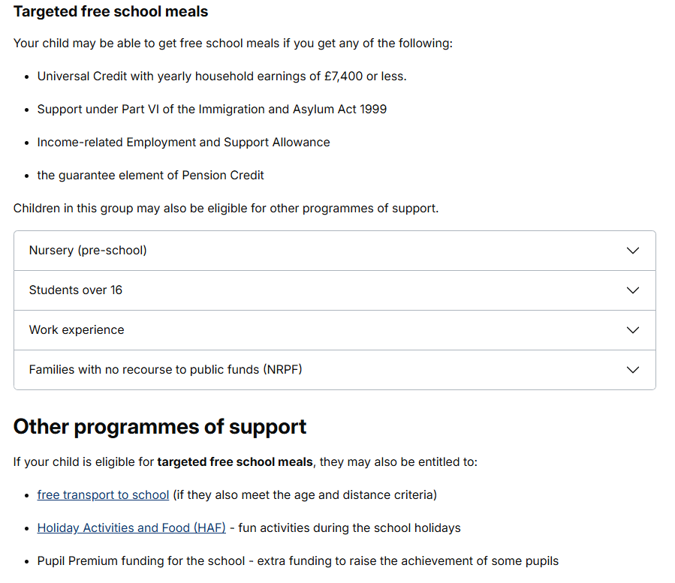This screenshot has width=675, height=583.
Task: Follow the Holiday Activities and Food (HAF) link
Action: tap(131, 528)
